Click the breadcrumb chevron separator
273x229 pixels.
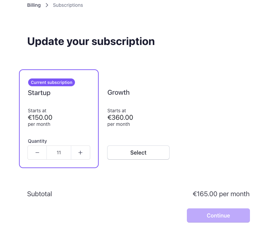pyautogui.click(x=47, y=5)
